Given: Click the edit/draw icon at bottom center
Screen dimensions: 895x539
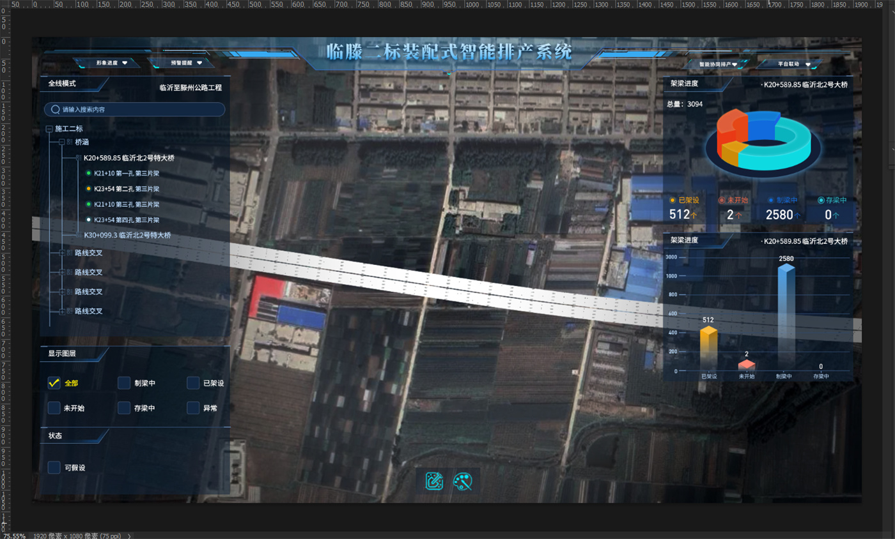Looking at the screenshot, I should click(x=434, y=481).
